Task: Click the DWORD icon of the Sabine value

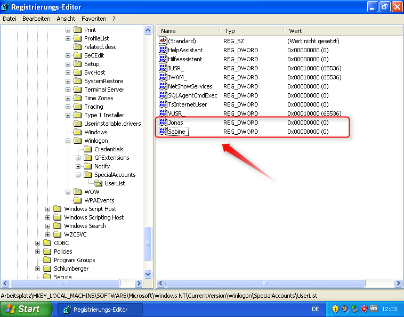Action: click(x=163, y=132)
